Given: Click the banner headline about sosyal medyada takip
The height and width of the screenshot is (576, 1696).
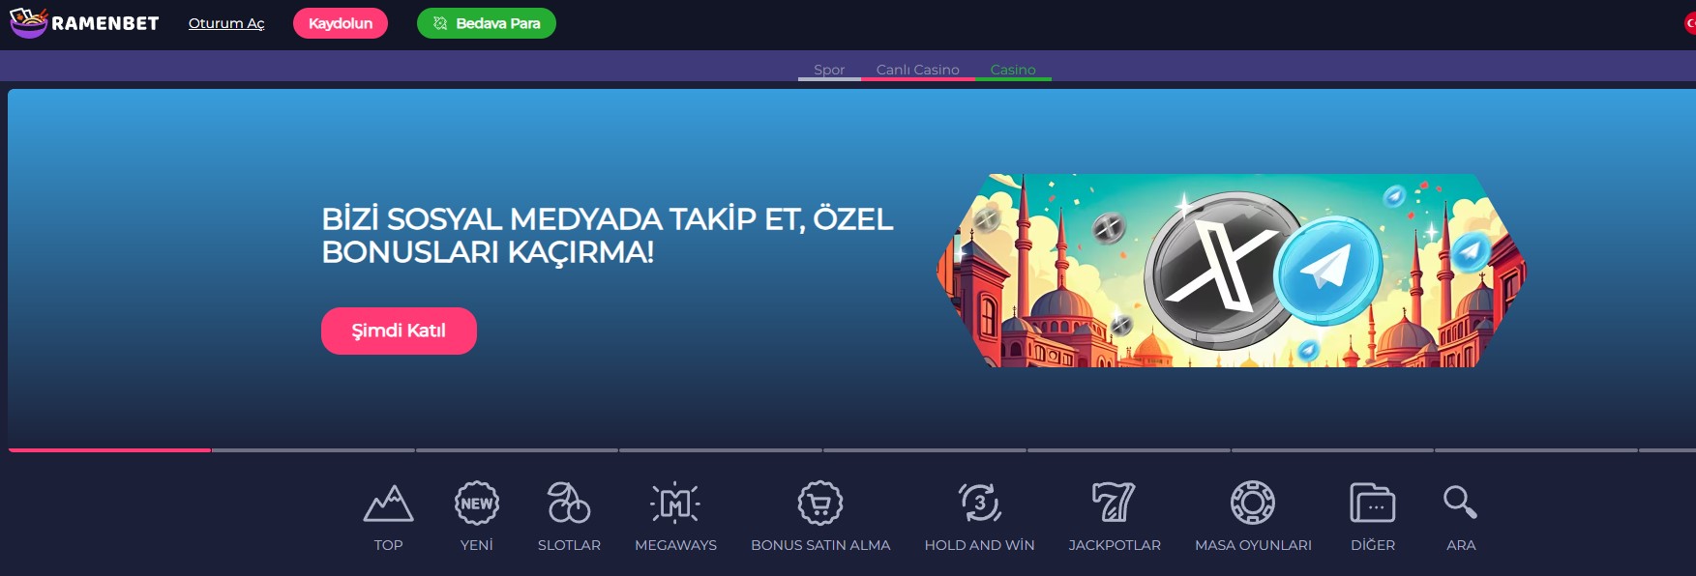Looking at the screenshot, I should [x=608, y=235].
